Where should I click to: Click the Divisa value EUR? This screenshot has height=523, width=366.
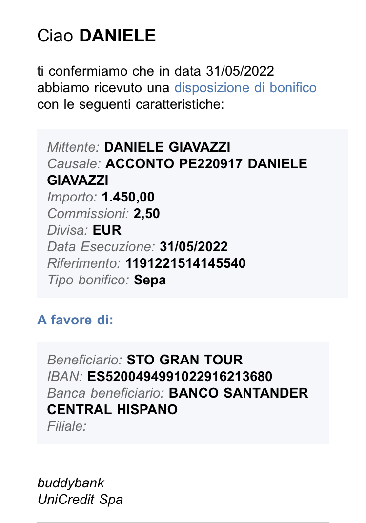[x=107, y=230]
